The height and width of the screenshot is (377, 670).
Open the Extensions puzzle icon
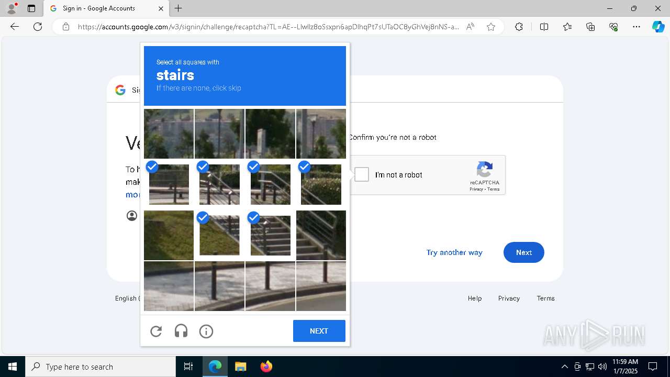(x=519, y=27)
